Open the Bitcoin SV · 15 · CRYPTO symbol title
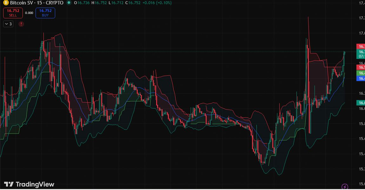Screen dimensions: 365x190 (x=37, y=3)
